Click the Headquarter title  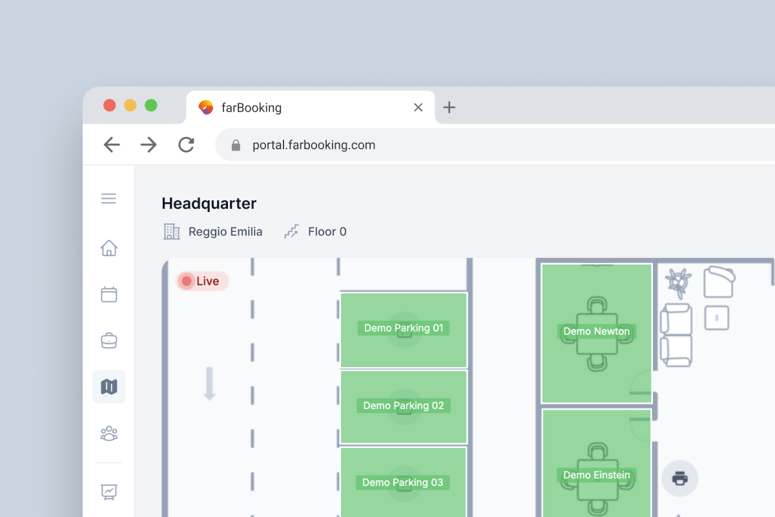click(209, 204)
